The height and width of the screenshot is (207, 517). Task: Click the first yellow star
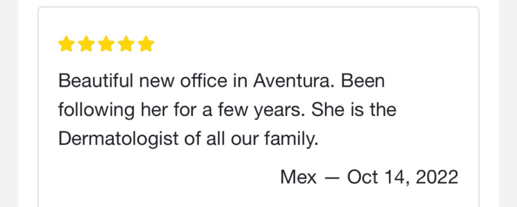coord(66,44)
